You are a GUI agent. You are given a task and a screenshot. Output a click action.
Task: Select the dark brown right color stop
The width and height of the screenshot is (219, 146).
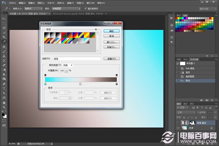point(117,84)
